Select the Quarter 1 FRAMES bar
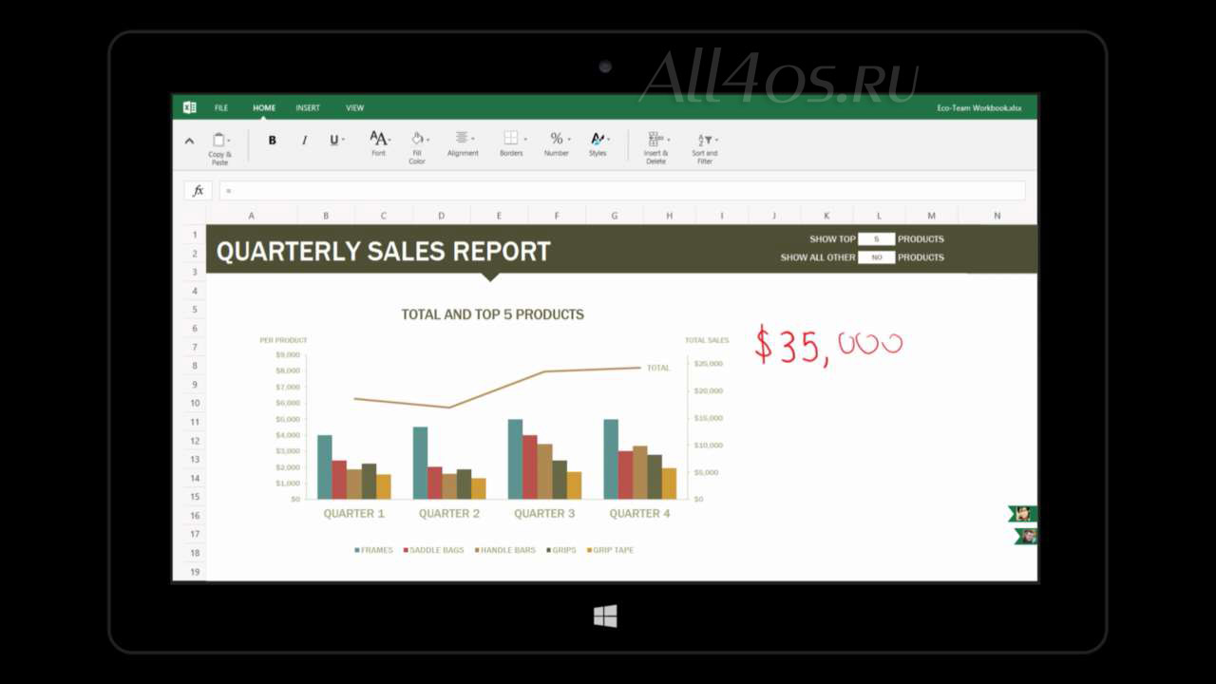Image resolution: width=1216 pixels, height=684 pixels. (x=325, y=466)
